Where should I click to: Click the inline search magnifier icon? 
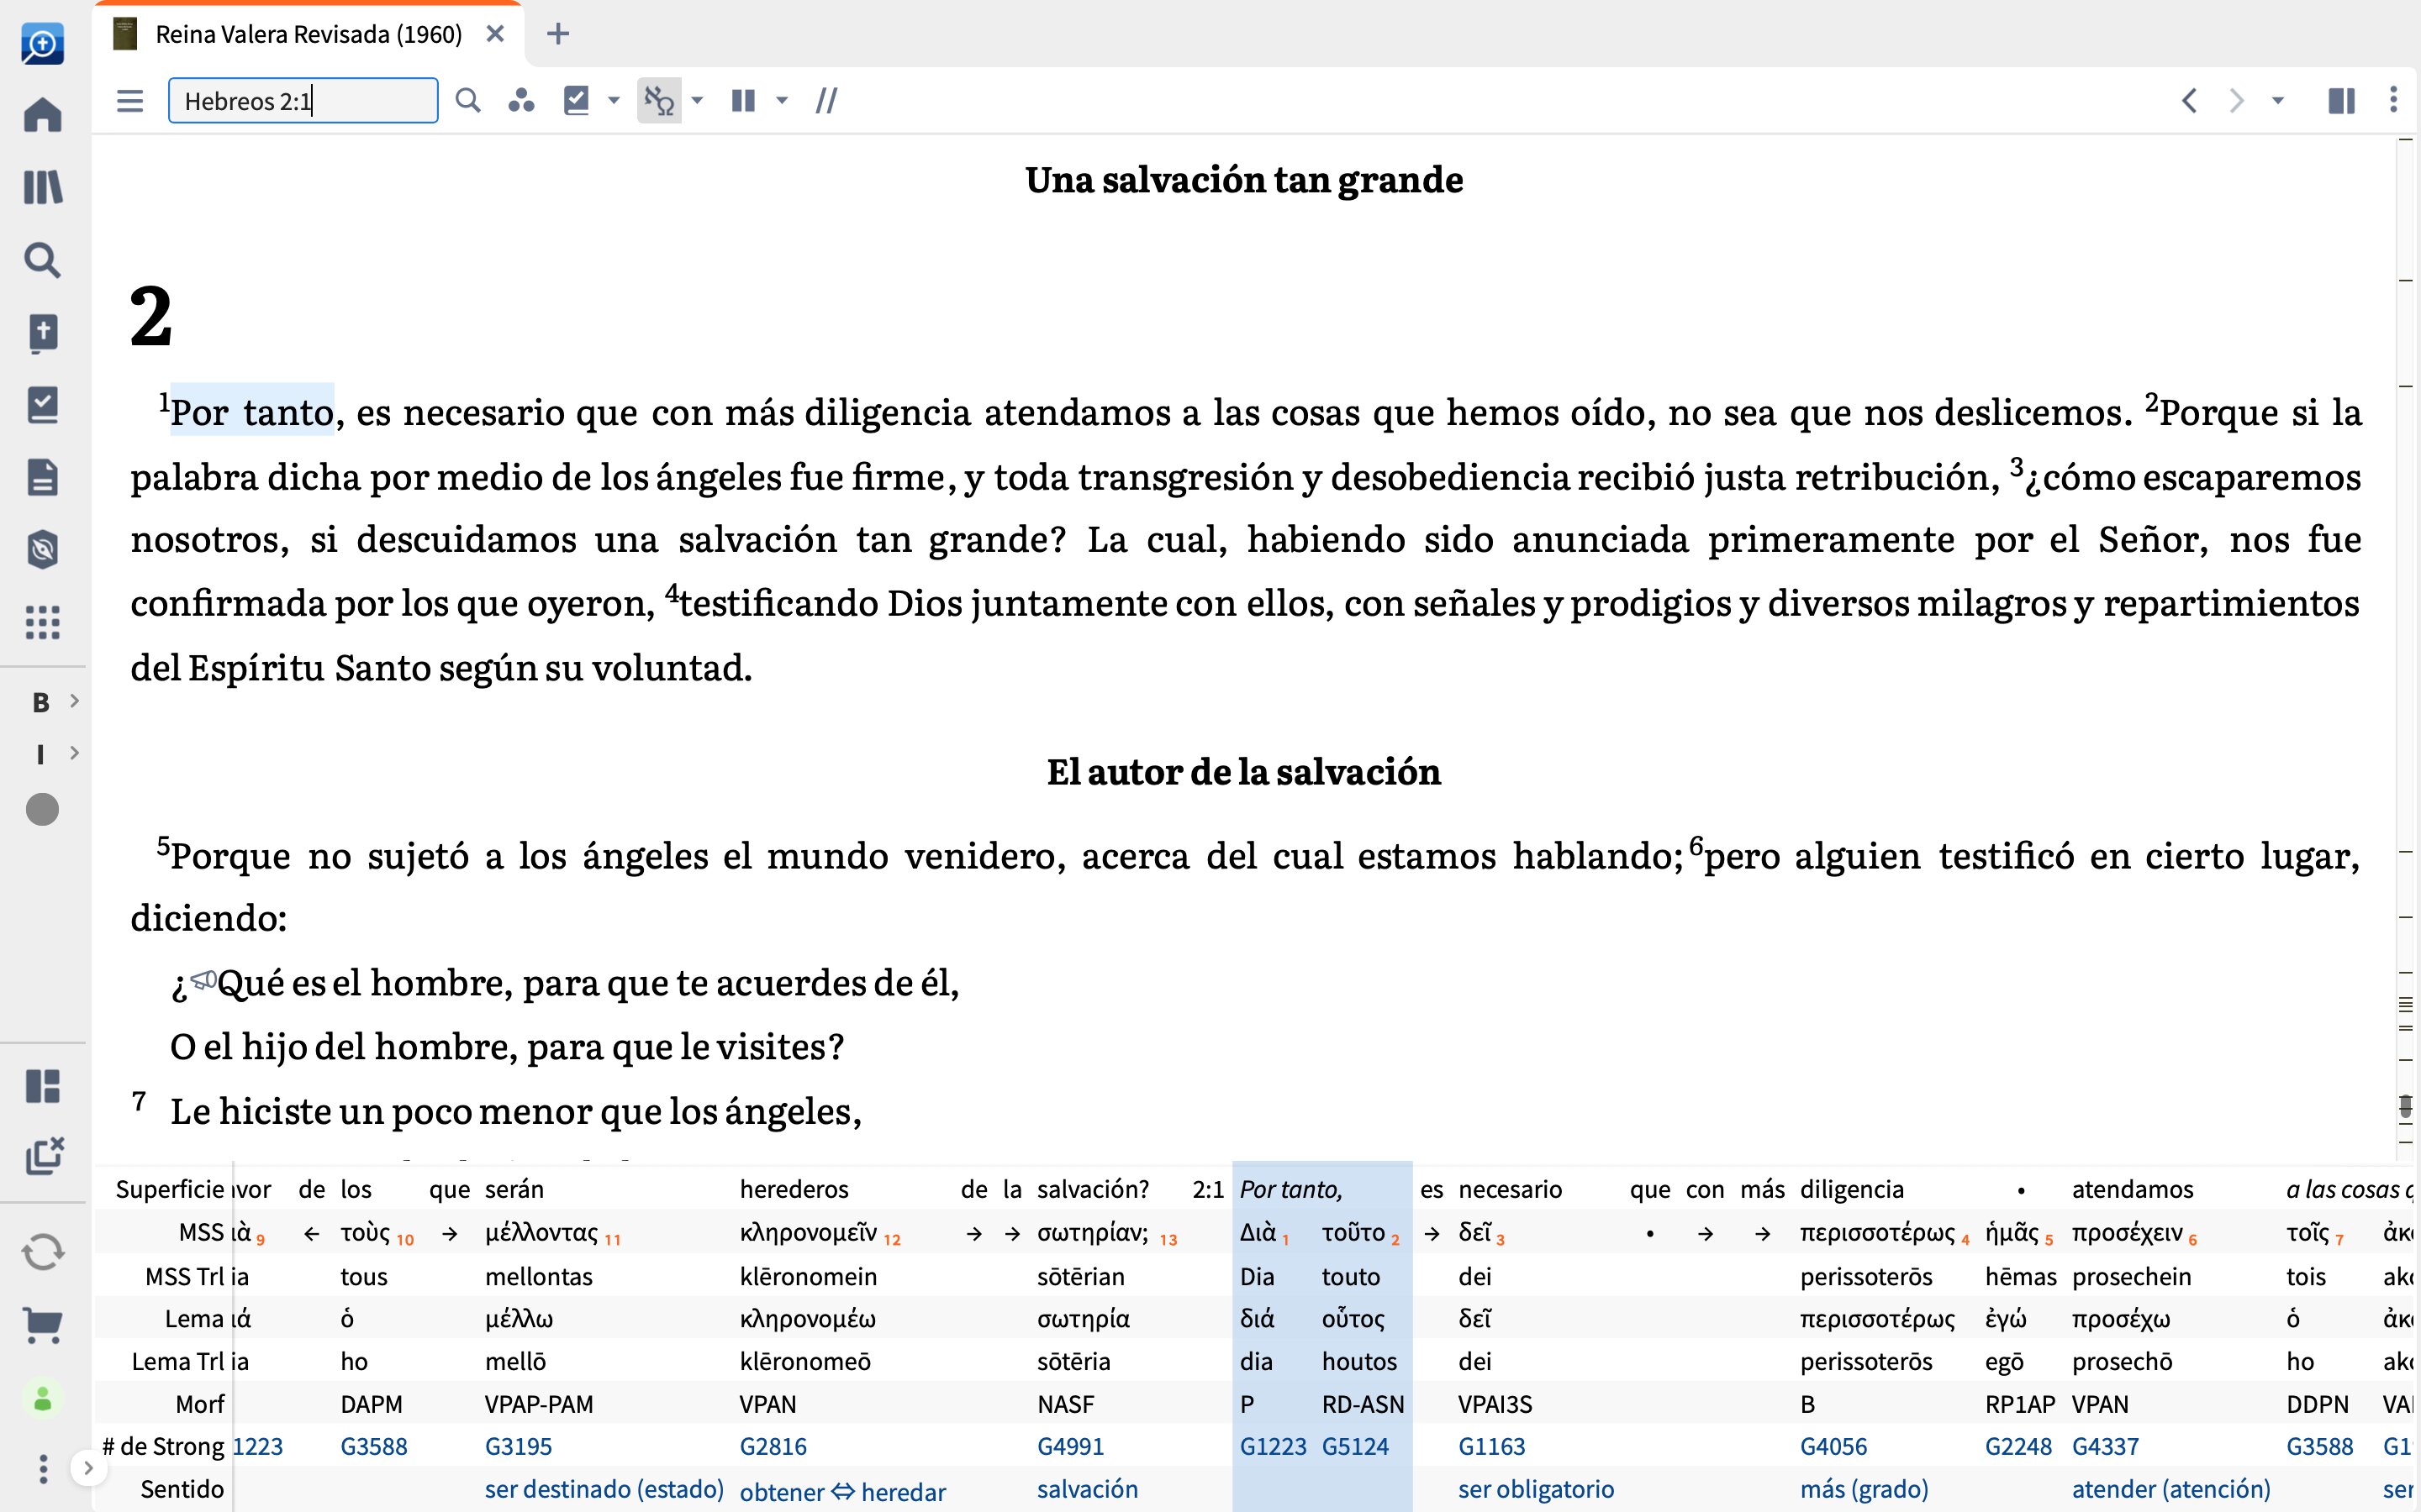pos(467,101)
